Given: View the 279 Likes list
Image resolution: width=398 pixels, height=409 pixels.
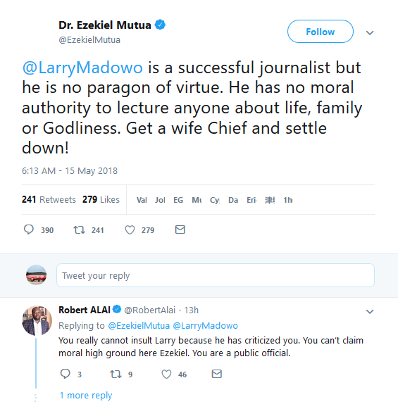Looking at the screenshot, I should [101, 199].
